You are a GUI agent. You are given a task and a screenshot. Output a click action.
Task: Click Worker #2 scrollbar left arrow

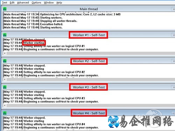coord(5,79)
